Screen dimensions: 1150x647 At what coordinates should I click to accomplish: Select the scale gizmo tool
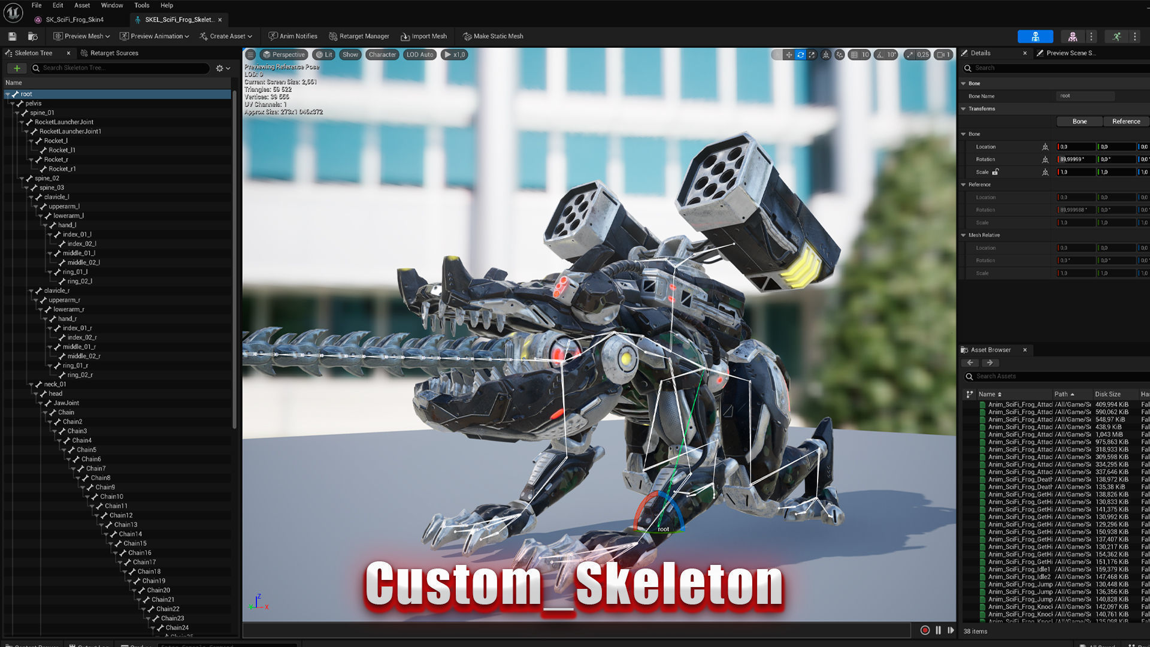pyautogui.click(x=812, y=55)
